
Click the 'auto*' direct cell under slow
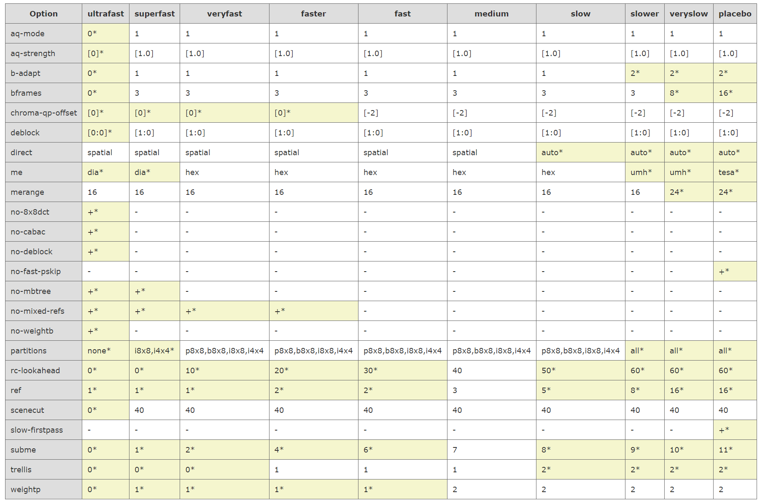click(x=552, y=153)
